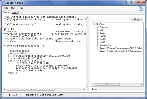
Task: Click code editor horizontal scroll left arrow
Action: [5, 90]
